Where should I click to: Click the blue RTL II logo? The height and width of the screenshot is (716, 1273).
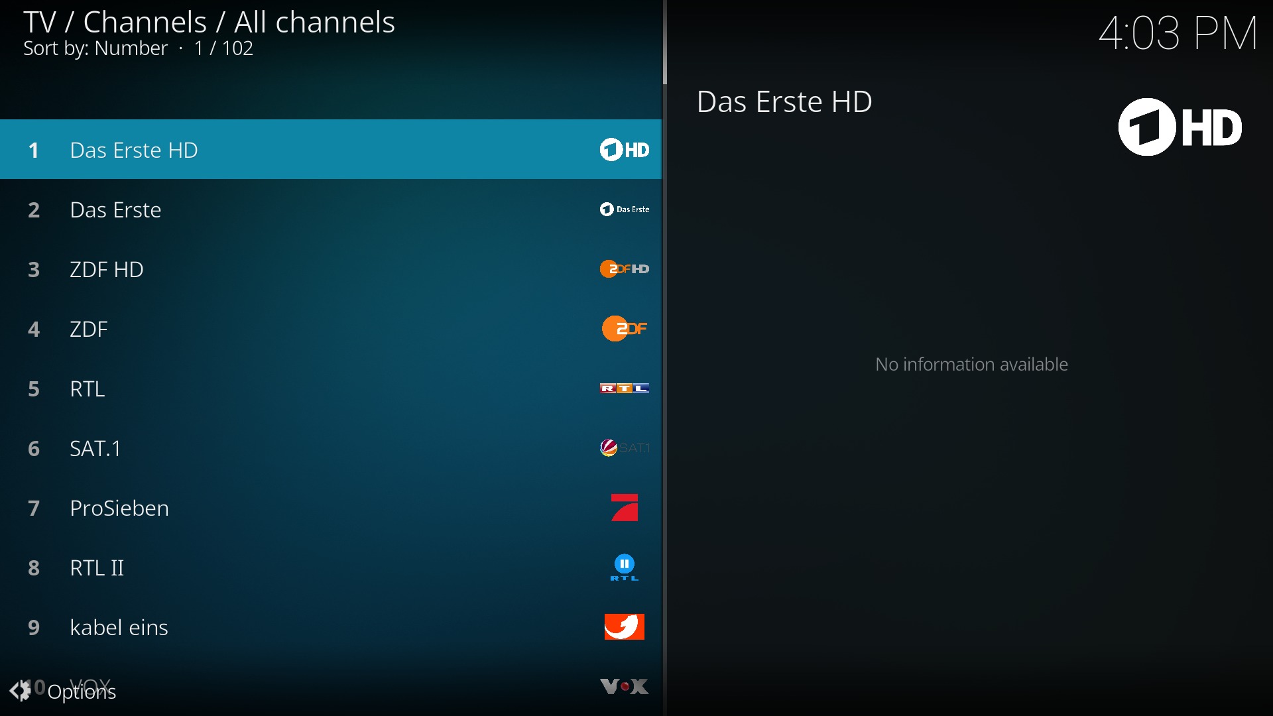pyautogui.click(x=624, y=567)
